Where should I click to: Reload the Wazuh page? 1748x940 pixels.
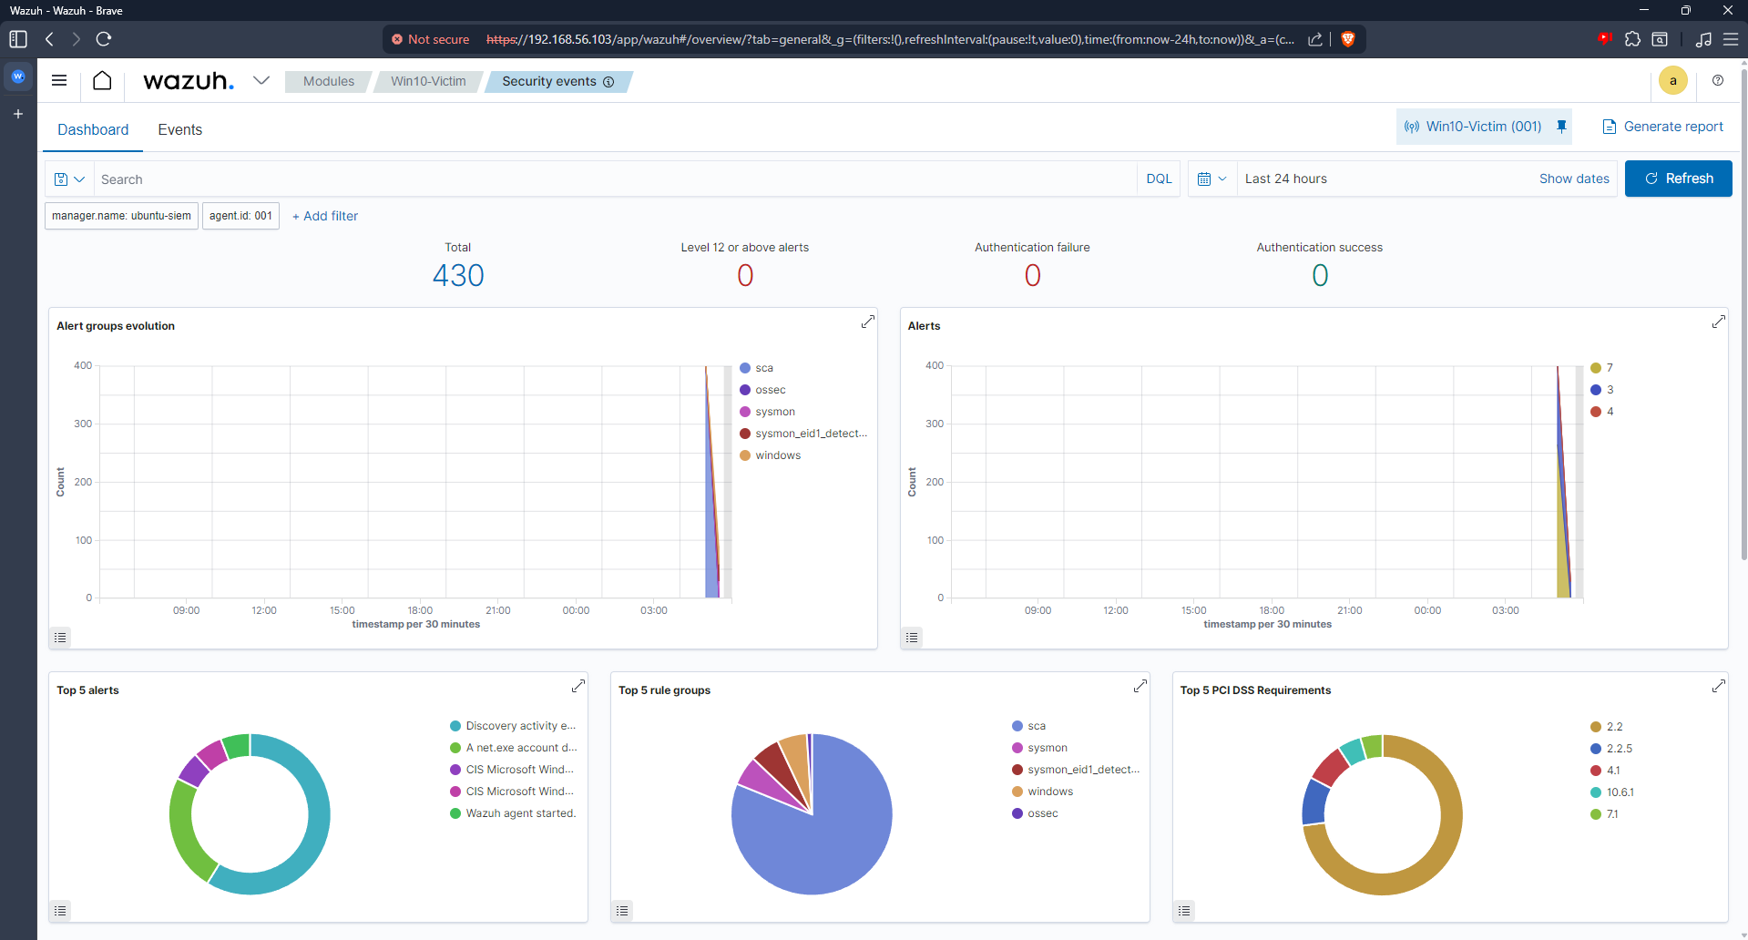(x=104, y=39)
